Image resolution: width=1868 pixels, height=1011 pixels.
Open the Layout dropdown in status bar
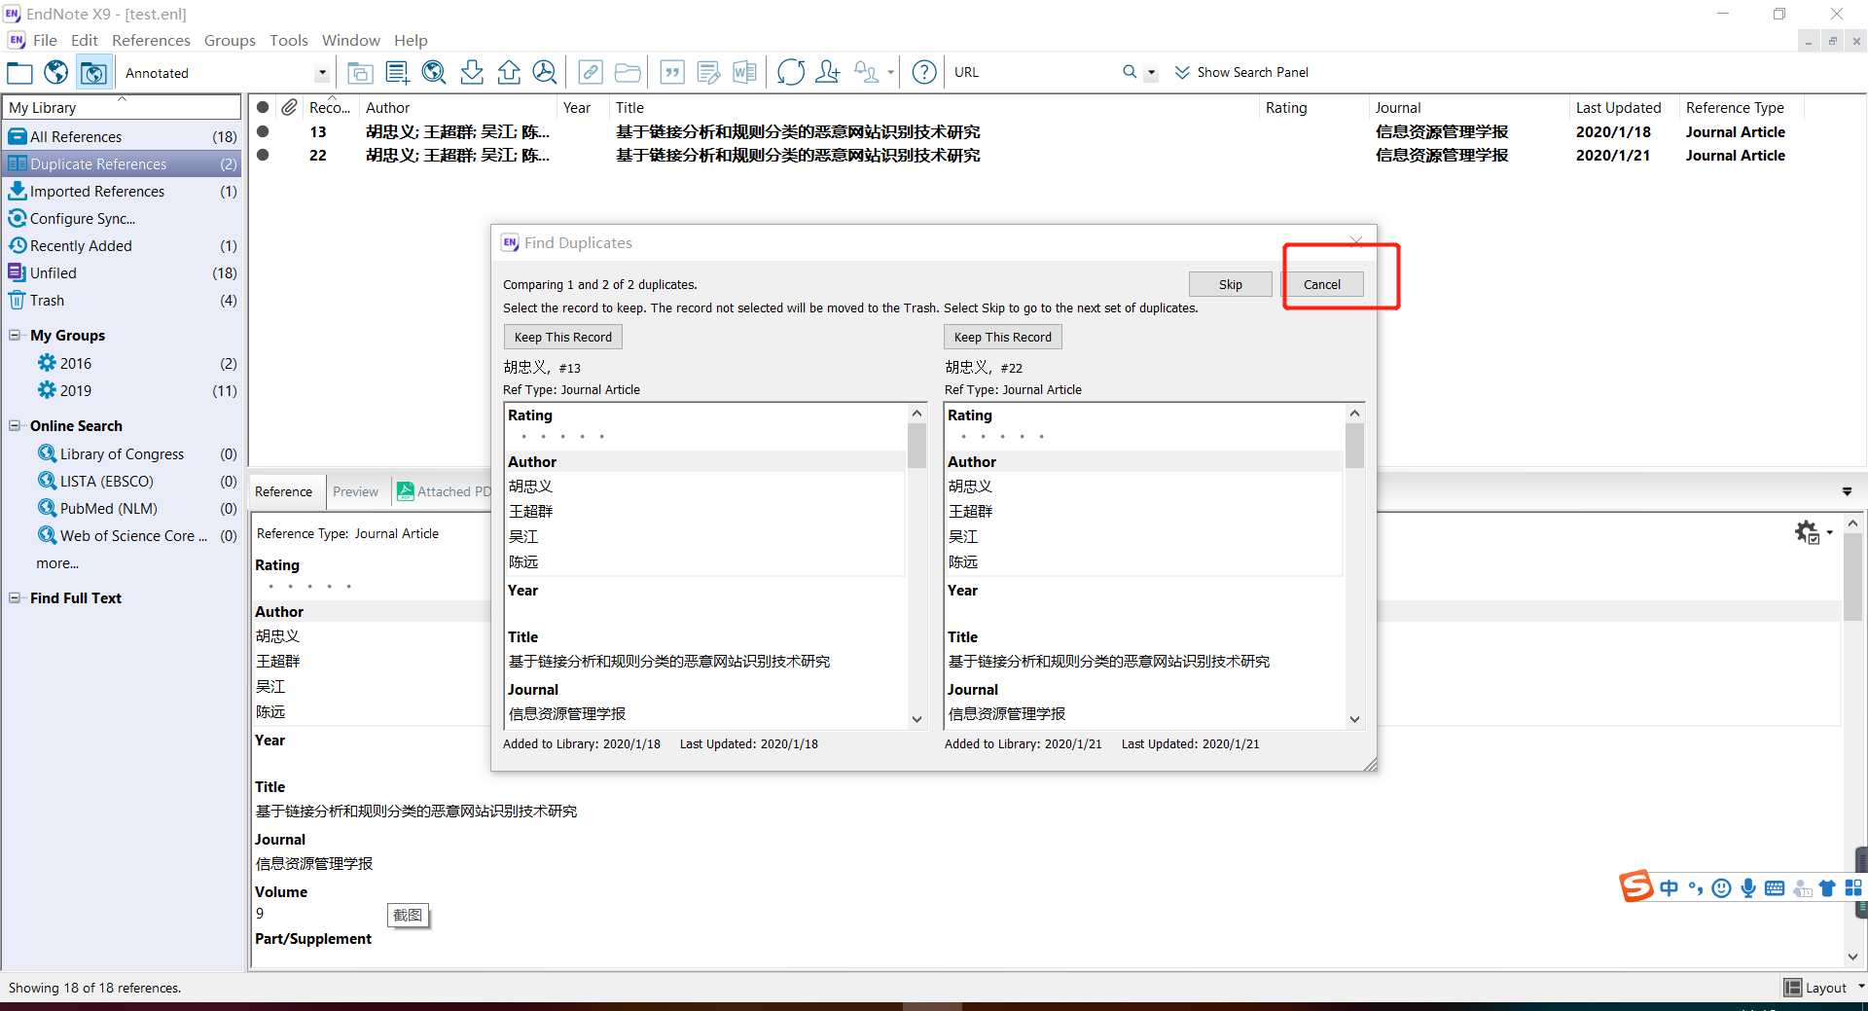1824,988
